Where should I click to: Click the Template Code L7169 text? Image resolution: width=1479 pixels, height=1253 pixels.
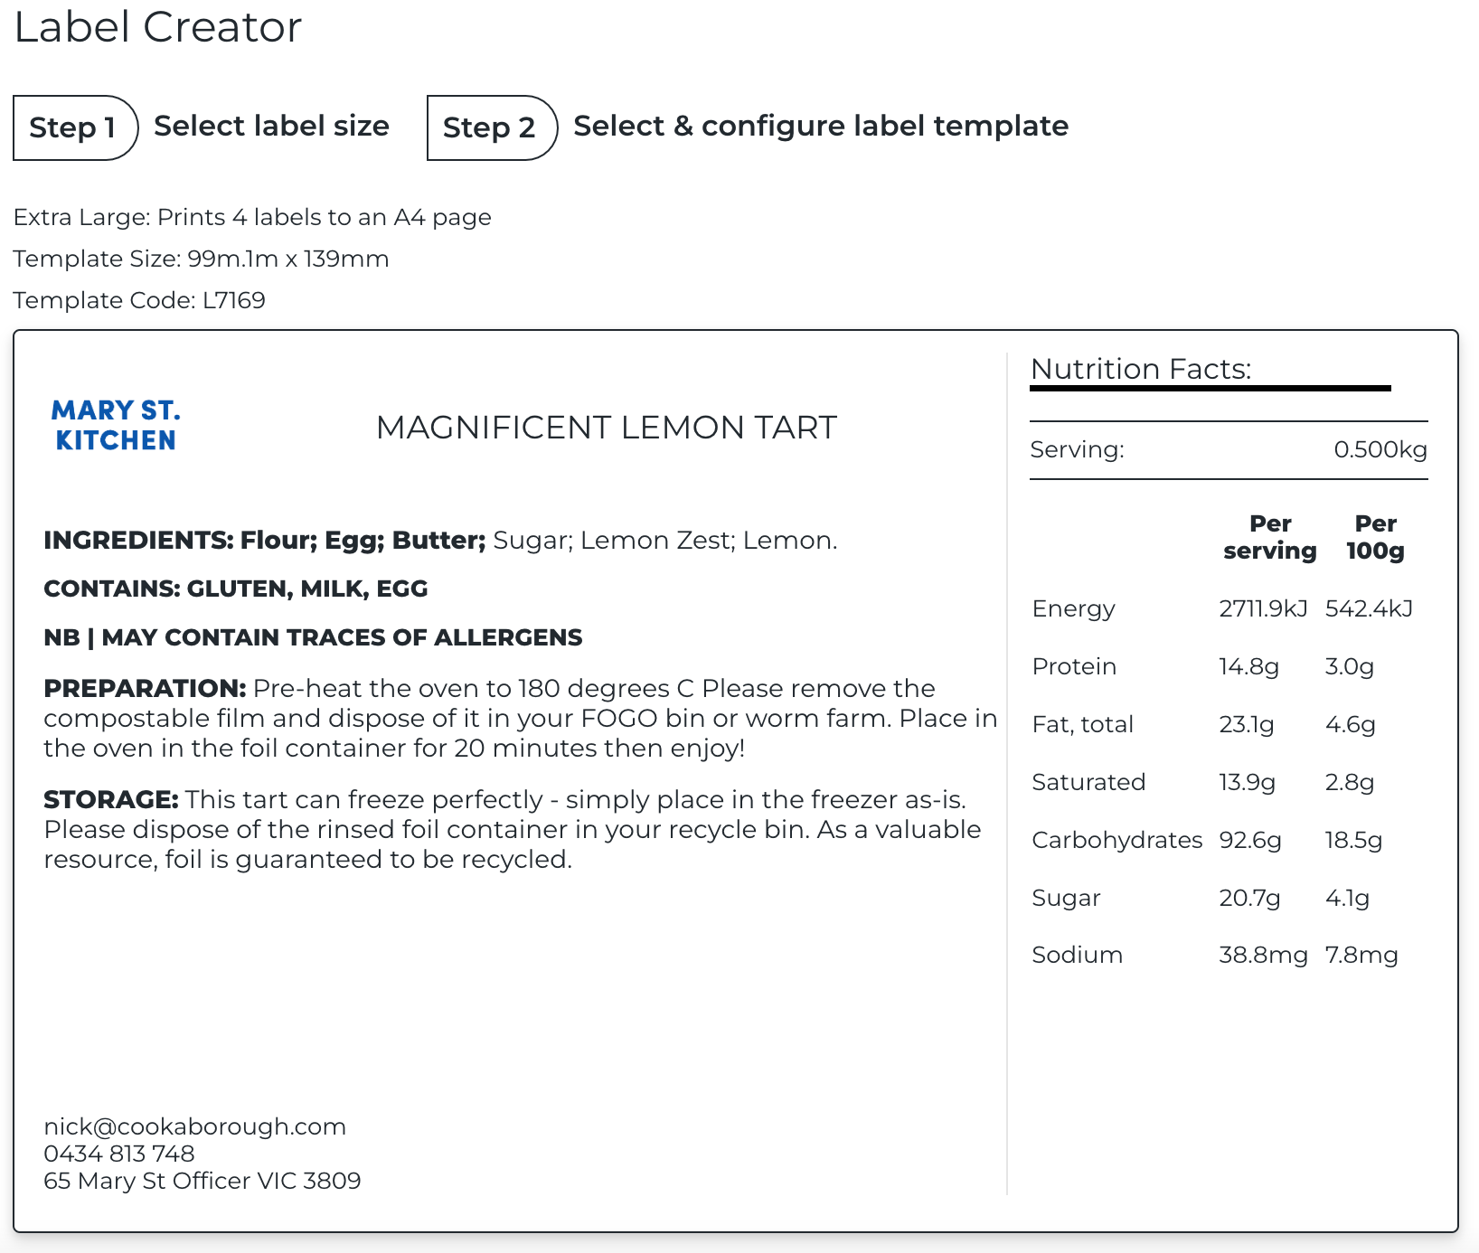point(139,300)
